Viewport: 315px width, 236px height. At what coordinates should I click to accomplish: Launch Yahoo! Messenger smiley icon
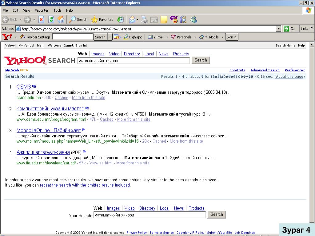pos(173,19)
